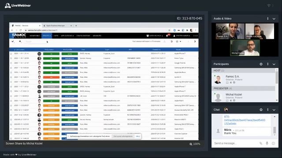Click the attachment icon in chat box
Screen dimensions: 282x158
(x=261, y=143)
